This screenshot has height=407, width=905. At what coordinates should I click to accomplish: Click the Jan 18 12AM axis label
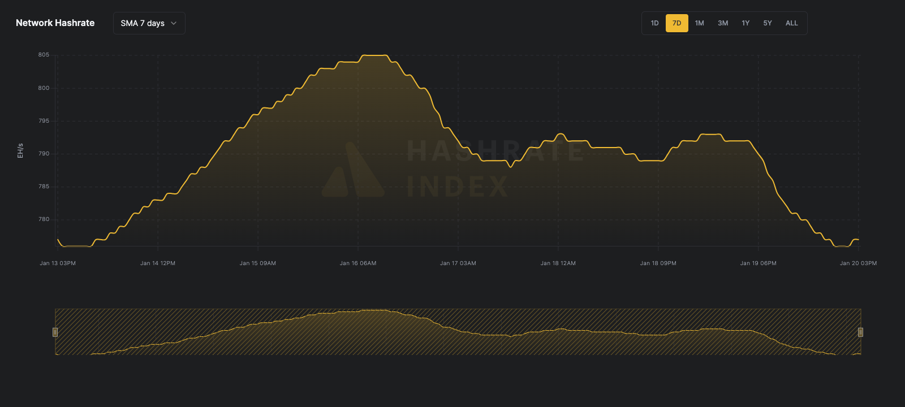[x=558, y=263]
